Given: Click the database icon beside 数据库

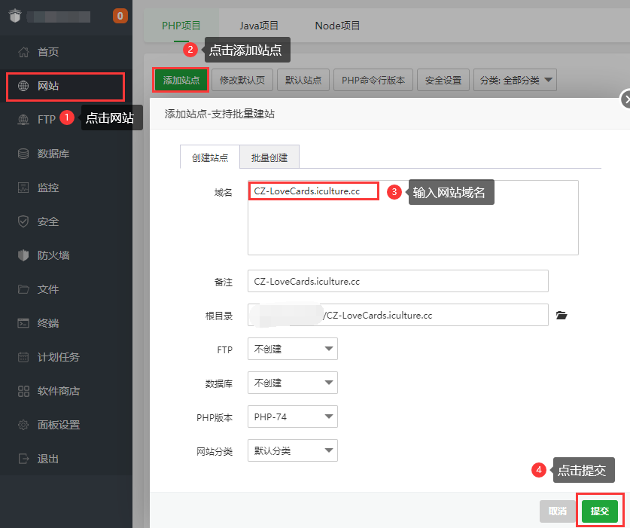Looking at the screenshot, I should 23,154.
